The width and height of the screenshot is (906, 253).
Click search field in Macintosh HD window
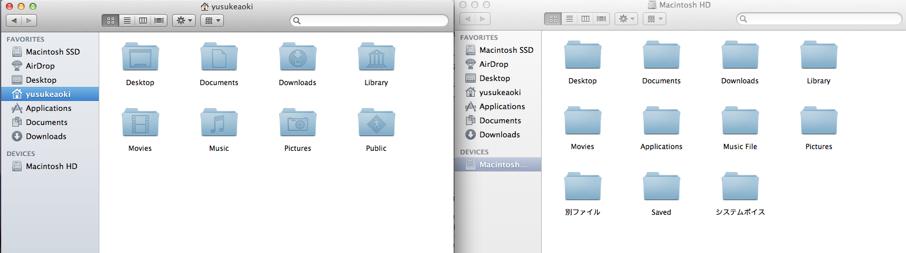click(819, 19)
